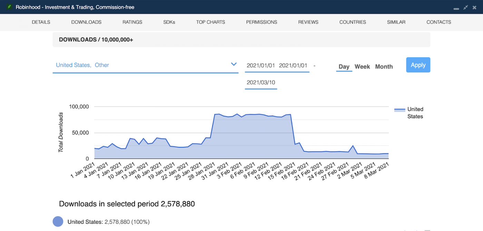
Task: Open the TOP CHARTS tab
Action: [210, 22]
